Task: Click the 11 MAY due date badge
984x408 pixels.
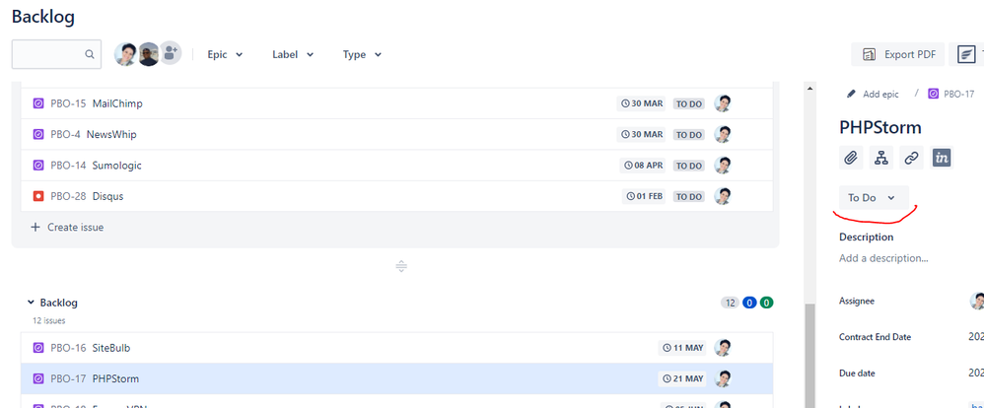Action: click(x=682, y=348)
